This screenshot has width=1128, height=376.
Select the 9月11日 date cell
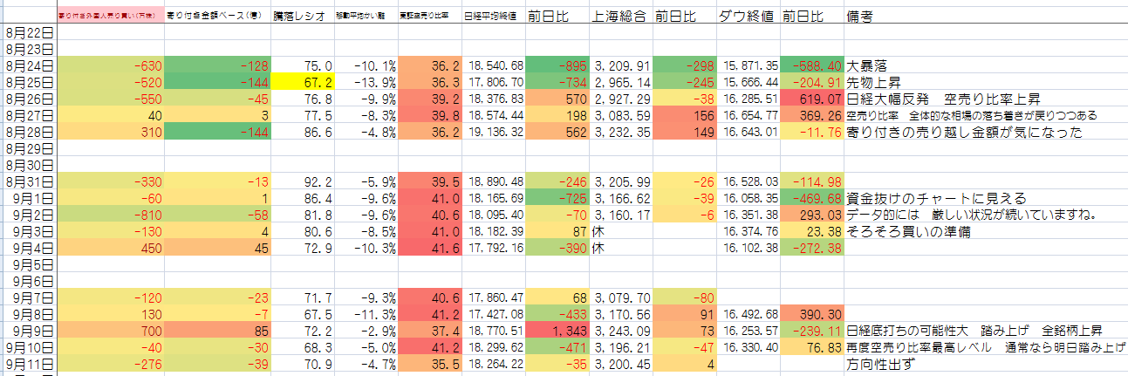coord(29,365)
